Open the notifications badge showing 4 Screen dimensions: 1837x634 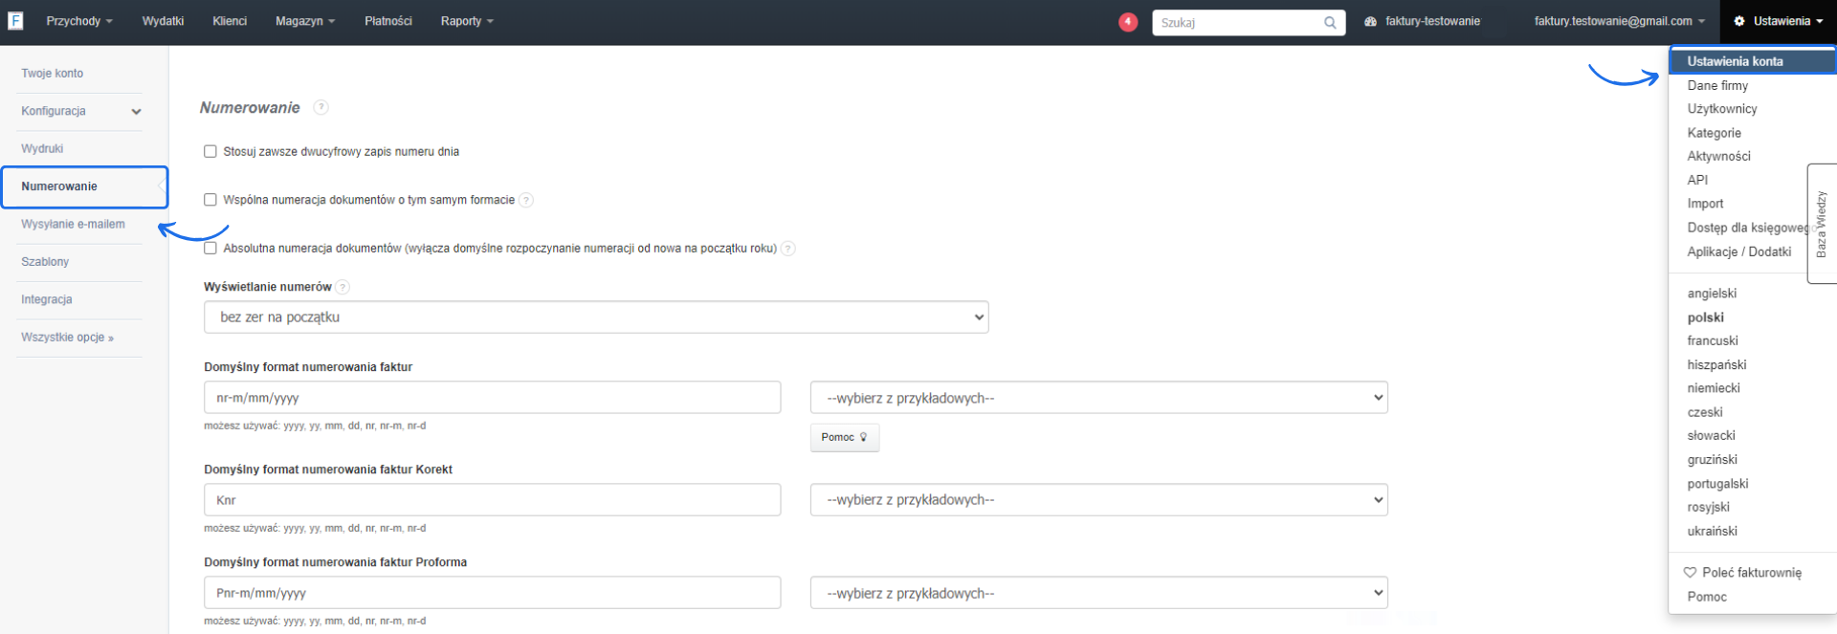coord(1128,21)
